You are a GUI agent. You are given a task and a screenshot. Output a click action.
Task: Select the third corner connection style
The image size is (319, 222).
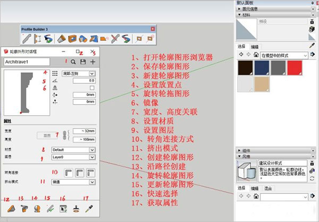pyautogui.click(x=91, y=173)
